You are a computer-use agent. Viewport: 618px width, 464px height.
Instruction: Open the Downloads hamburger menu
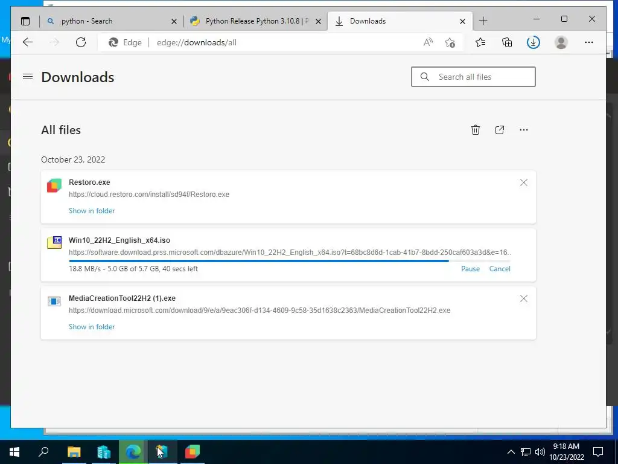(28, 77)
